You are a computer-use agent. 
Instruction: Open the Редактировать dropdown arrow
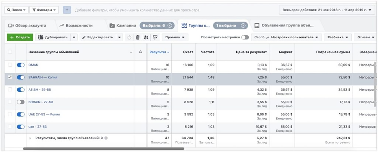[x=119, y=37]
